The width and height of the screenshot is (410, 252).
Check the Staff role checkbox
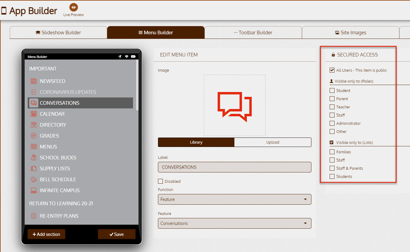point(332,115)
